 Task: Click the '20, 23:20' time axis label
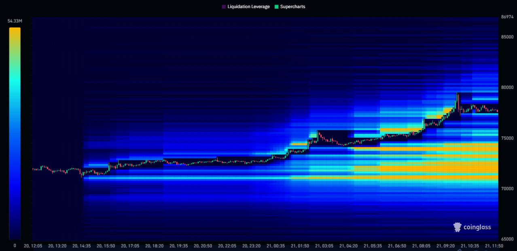pyautogui.click(x=252, y=245)
